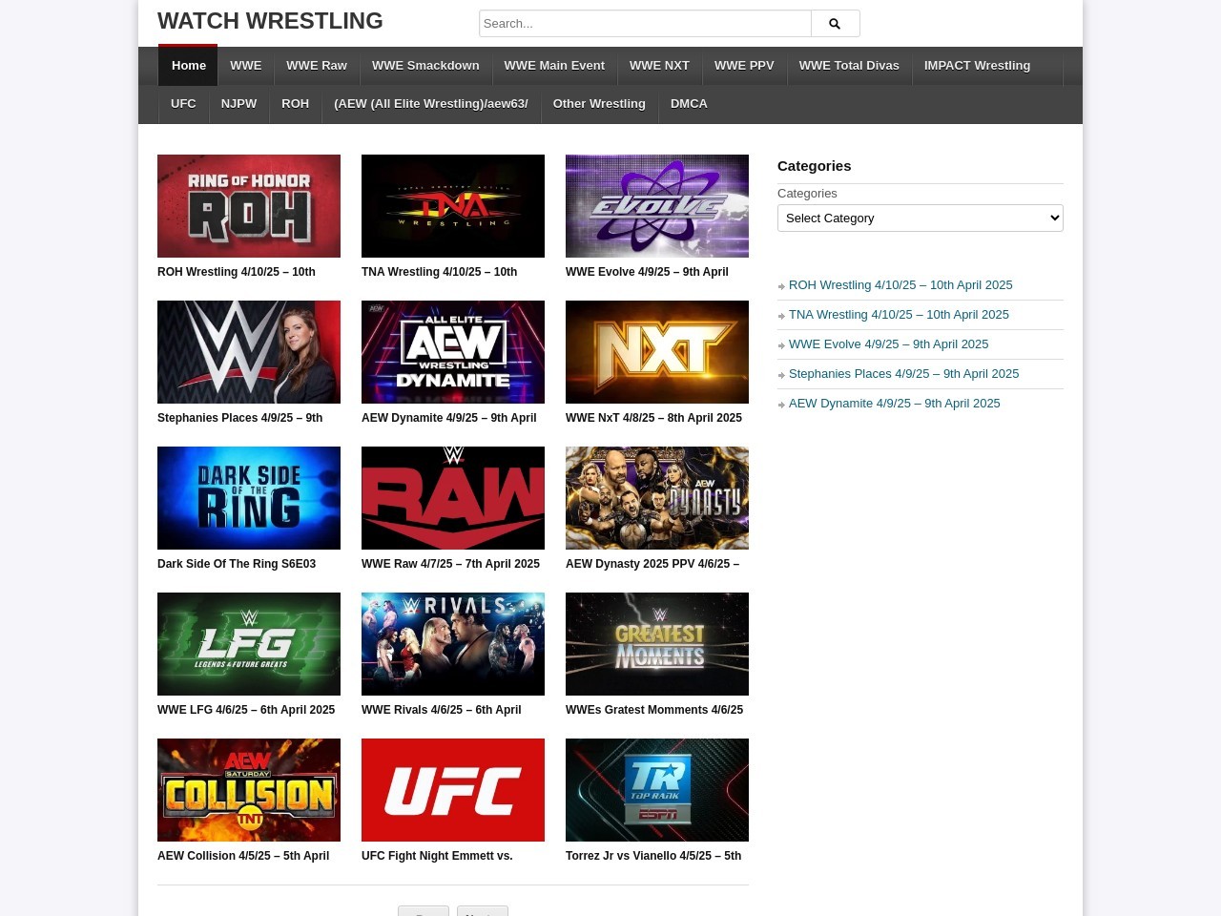Click Stephanies Places 4/9/25 title under thumbnail
1221x916 pixels.
point(240,418)
